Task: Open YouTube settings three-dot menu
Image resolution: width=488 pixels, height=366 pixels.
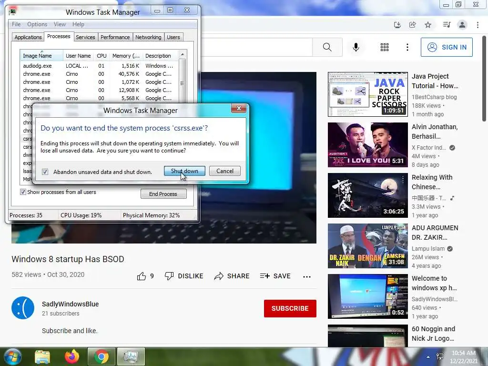Action: click(407, 47)
